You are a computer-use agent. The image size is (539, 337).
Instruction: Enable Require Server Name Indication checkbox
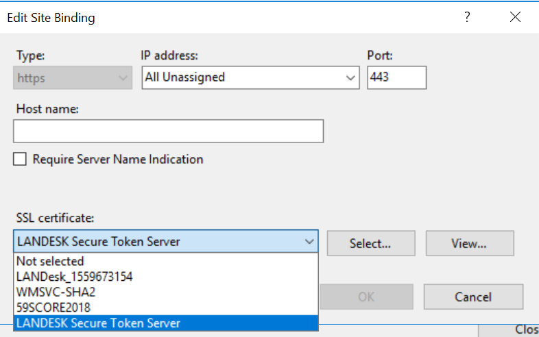(20, 159)
